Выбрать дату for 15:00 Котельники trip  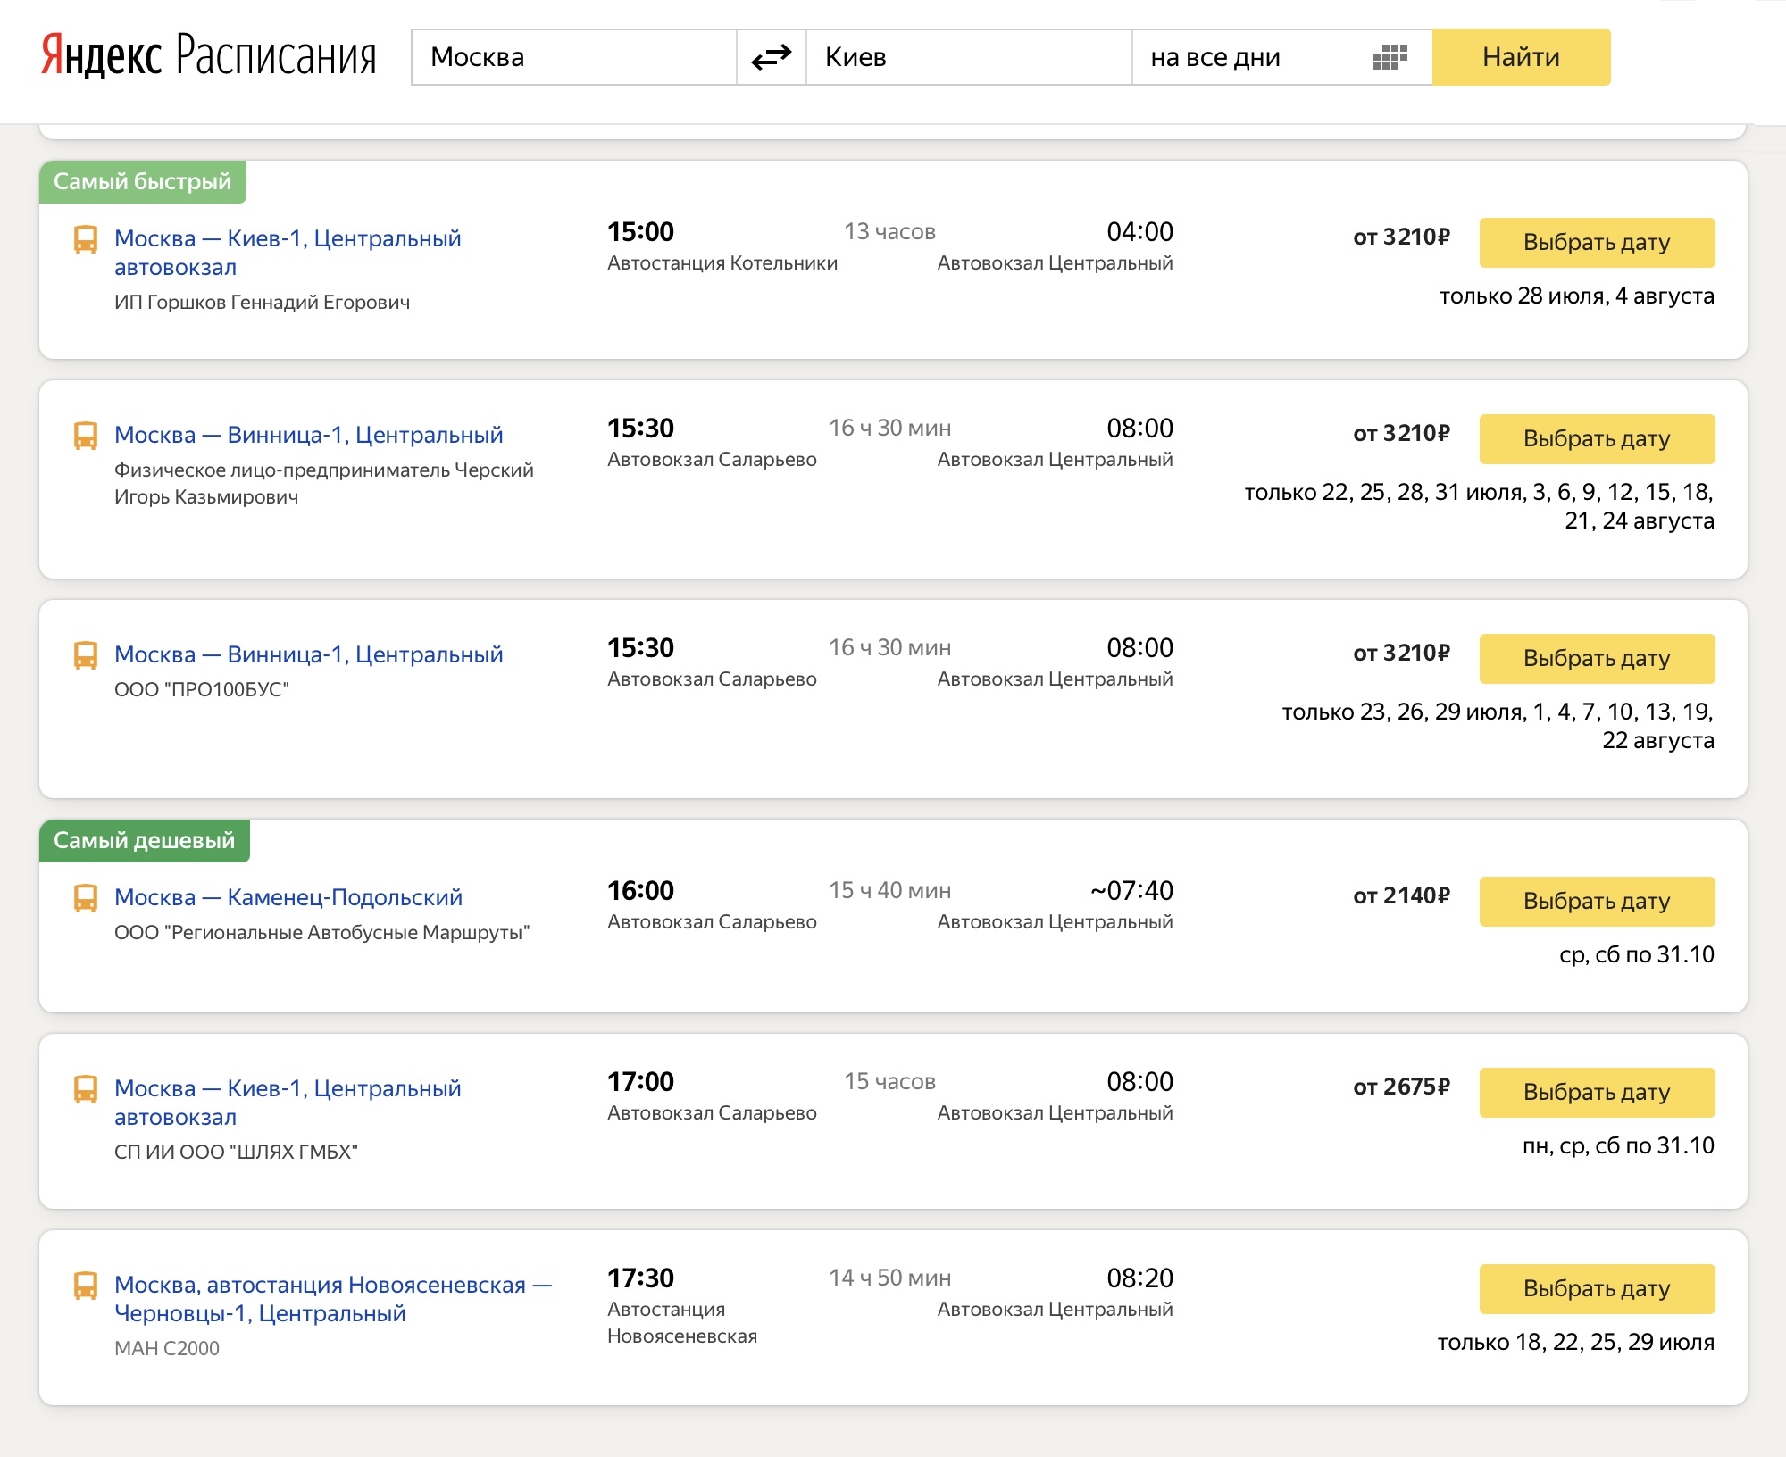tap(1597, 243)
